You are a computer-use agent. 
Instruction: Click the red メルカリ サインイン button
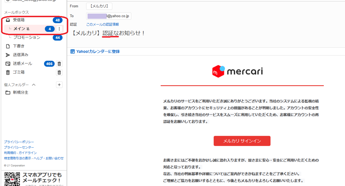[242, 141]
